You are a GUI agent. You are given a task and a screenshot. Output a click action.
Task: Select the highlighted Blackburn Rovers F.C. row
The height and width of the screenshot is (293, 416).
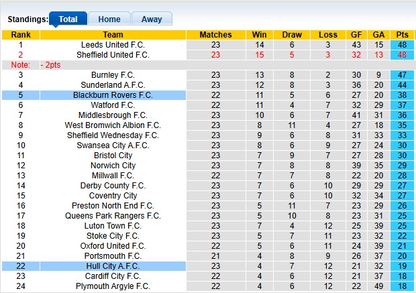click(113, 95)
